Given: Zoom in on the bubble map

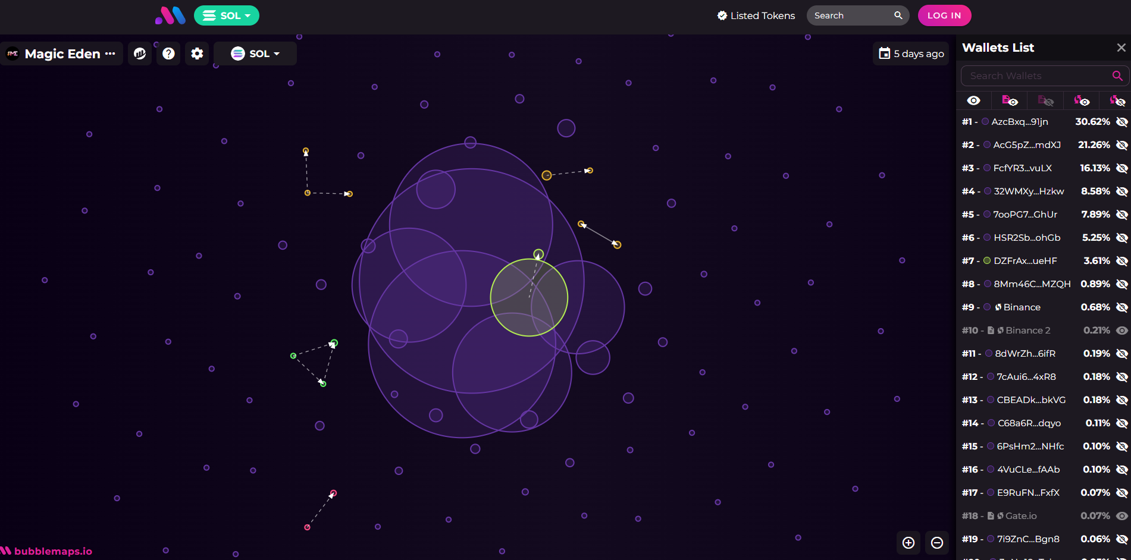Looking at the screenshot, I should pyautogui.click(x=908, y=543).
